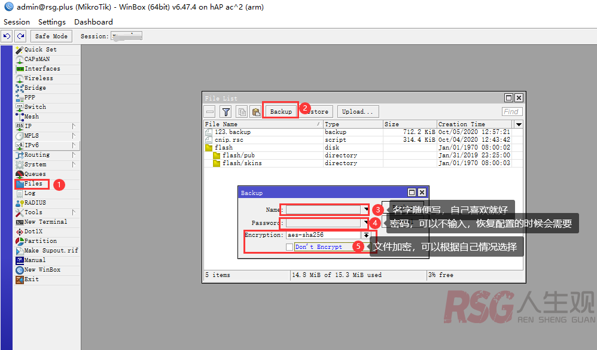Open the Encryption dropdown arrow
597x350 pixels.
point(365,235)
